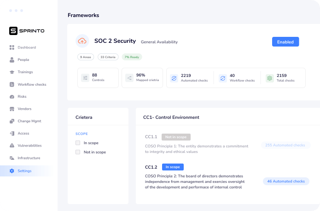Screen dimensions: 320x211
Task: Navigate to Workflow checks in sidebar
Action: point(32,84)
